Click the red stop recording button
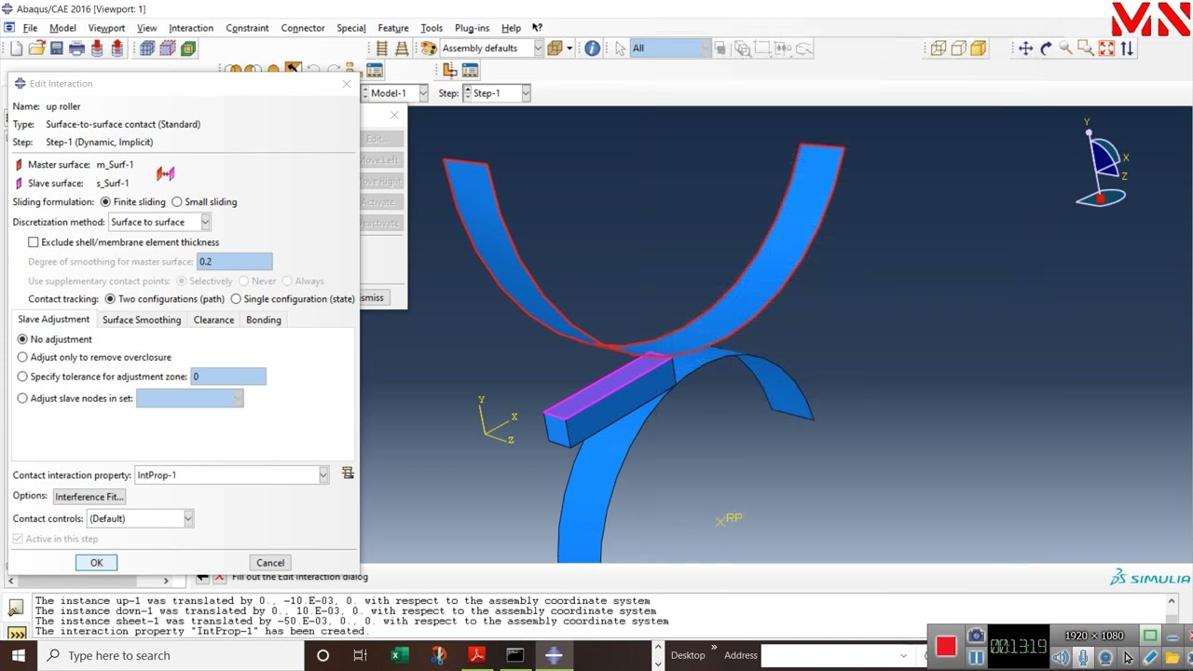The image size is (1193, 671). coord(946,646)
